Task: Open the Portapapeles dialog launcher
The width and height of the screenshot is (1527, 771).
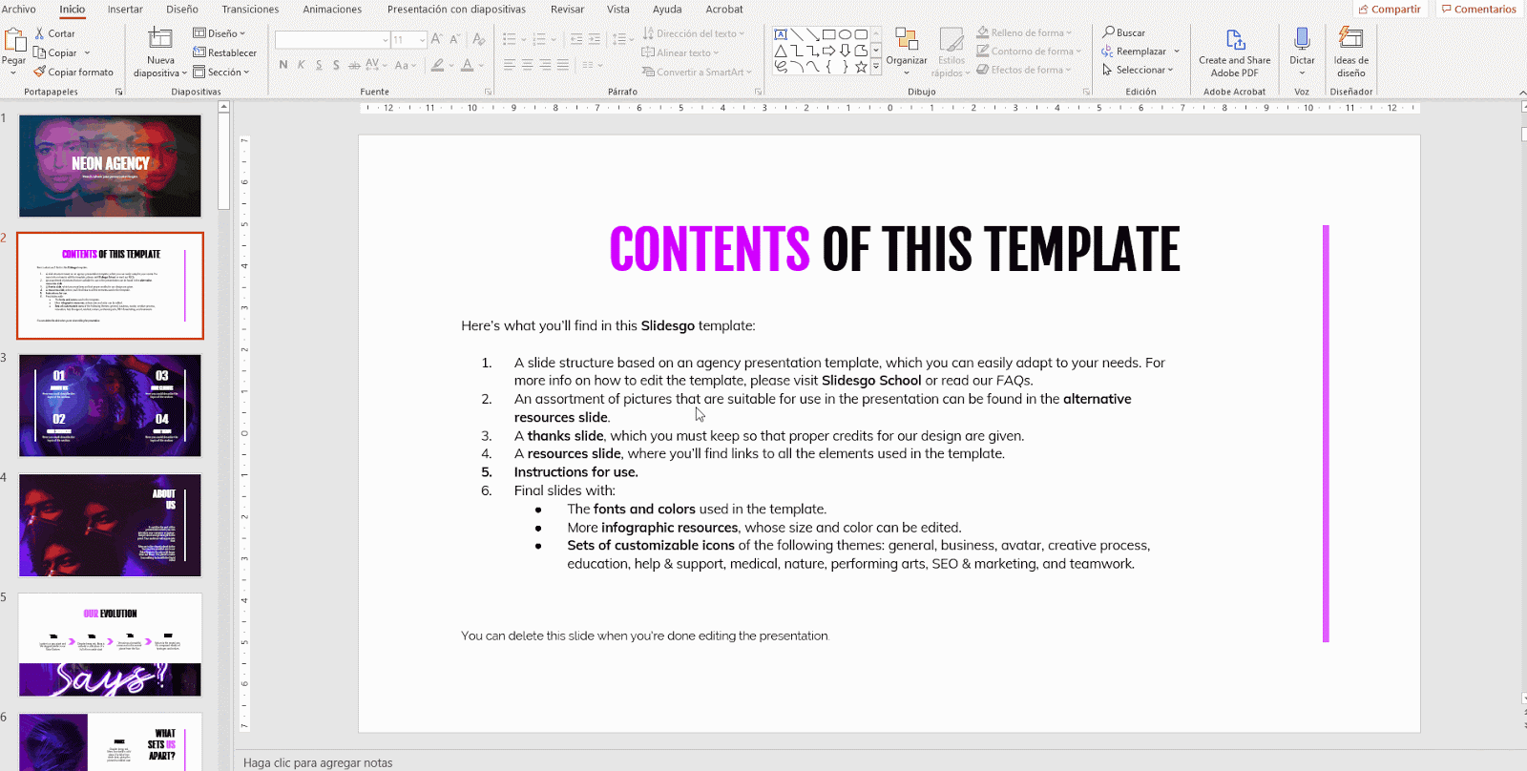Action: [x=119, y=92]
